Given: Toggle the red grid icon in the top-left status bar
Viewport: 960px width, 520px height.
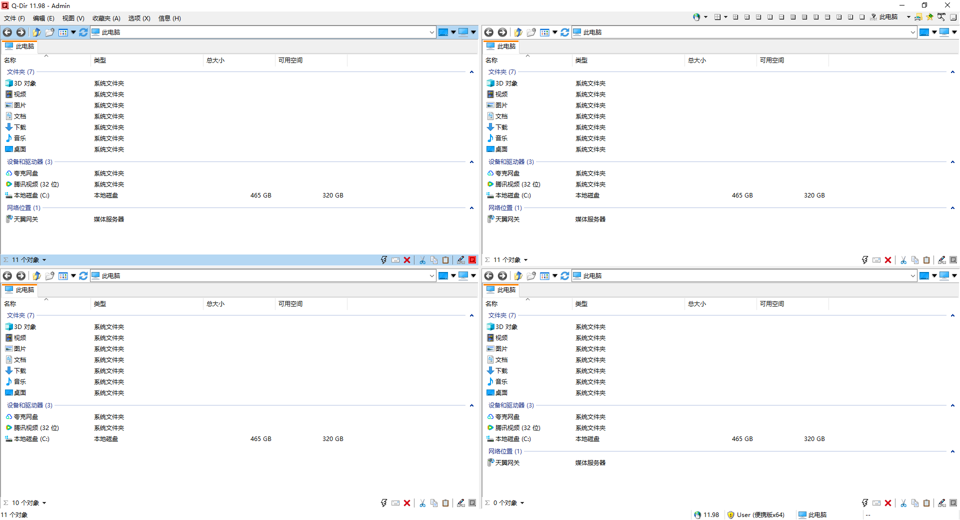Looking at the screenshot, I should [472, 260].
